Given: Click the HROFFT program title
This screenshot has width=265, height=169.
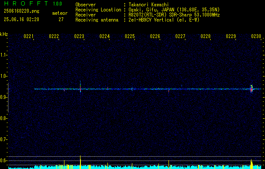Looking at the screenshot, I should (x=26, y=3).
